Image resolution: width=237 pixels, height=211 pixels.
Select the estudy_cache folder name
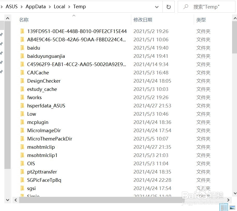click(42, 89)
